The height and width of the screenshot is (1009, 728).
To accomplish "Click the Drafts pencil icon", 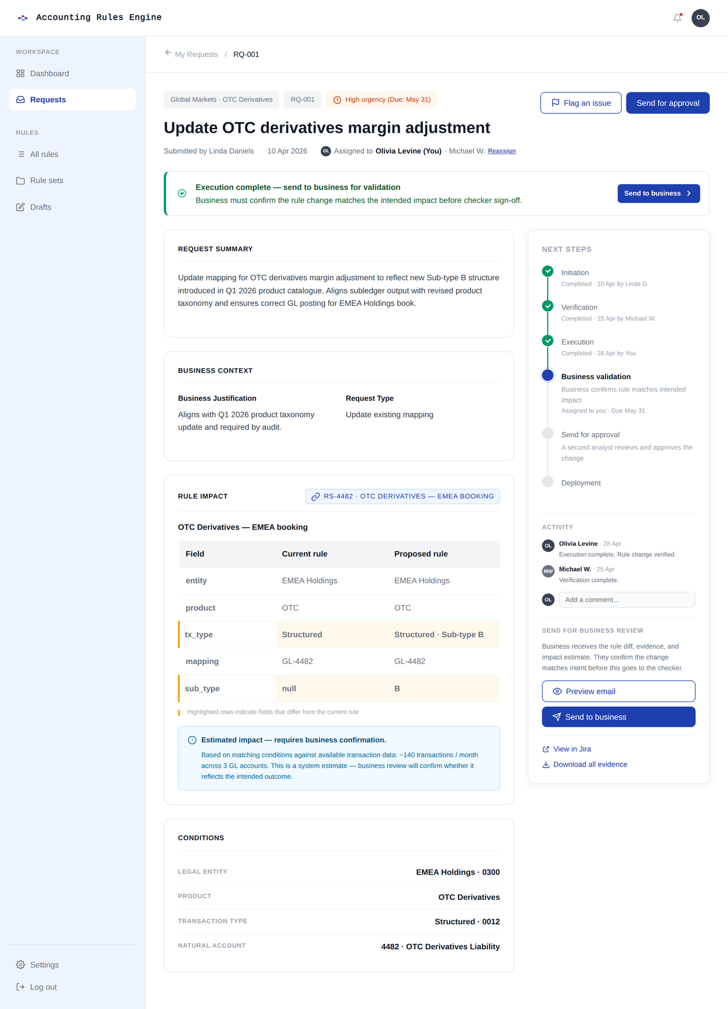I will click(x=21, y=207).
